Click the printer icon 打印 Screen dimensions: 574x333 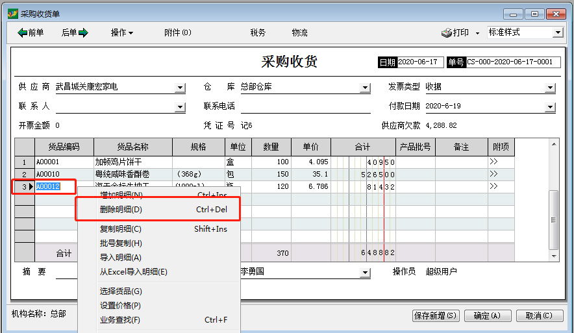455,32
